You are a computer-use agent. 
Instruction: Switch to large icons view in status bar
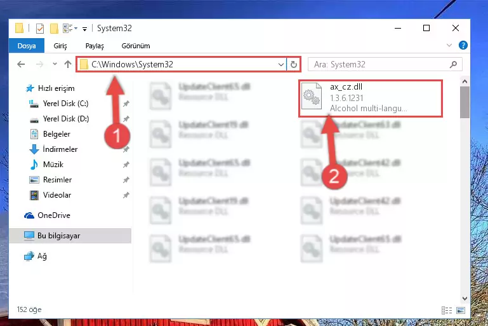pos(461,310)
